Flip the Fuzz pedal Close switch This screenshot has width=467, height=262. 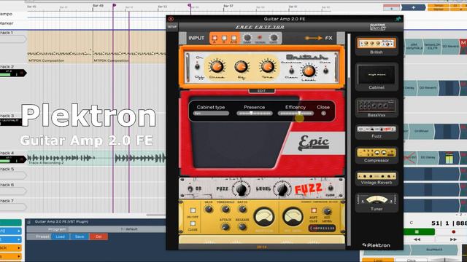pos(330,188)
